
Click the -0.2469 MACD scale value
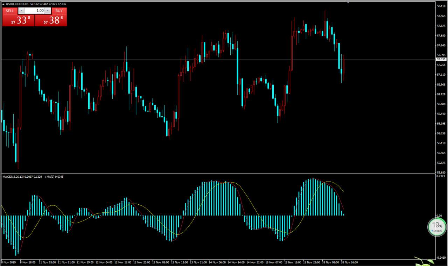coord(441,257)
